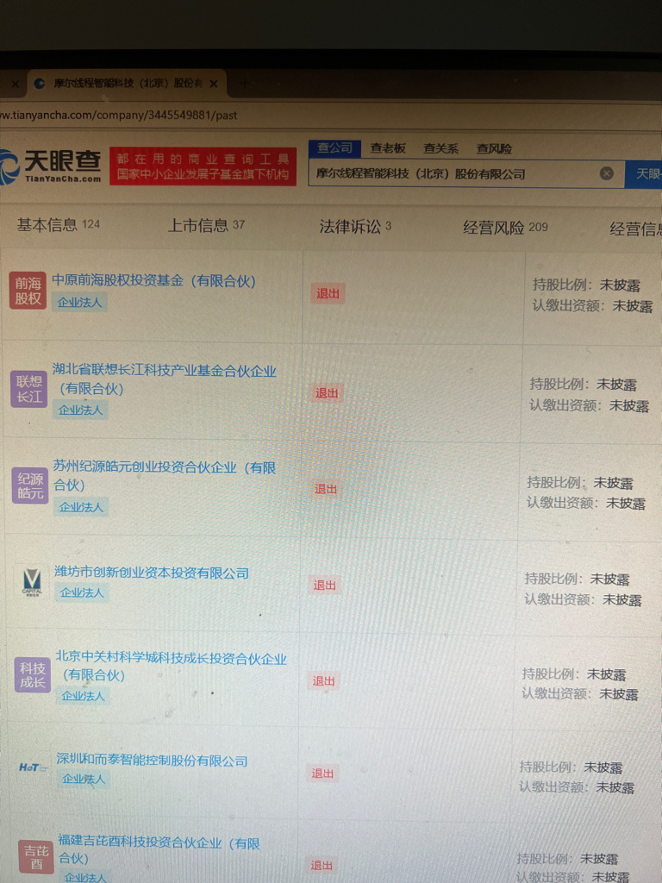This screenshot has width=662, height=883.
Task: Click 退出 badge in 潍坊市创新创业 row
Action: tap(324, 586)
